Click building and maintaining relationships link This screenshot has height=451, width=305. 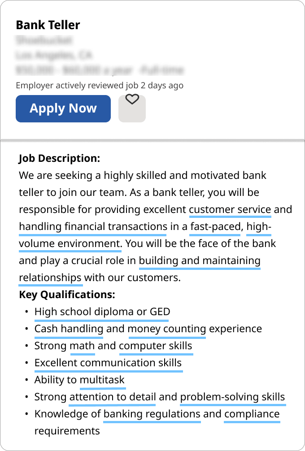pos(200,260)
